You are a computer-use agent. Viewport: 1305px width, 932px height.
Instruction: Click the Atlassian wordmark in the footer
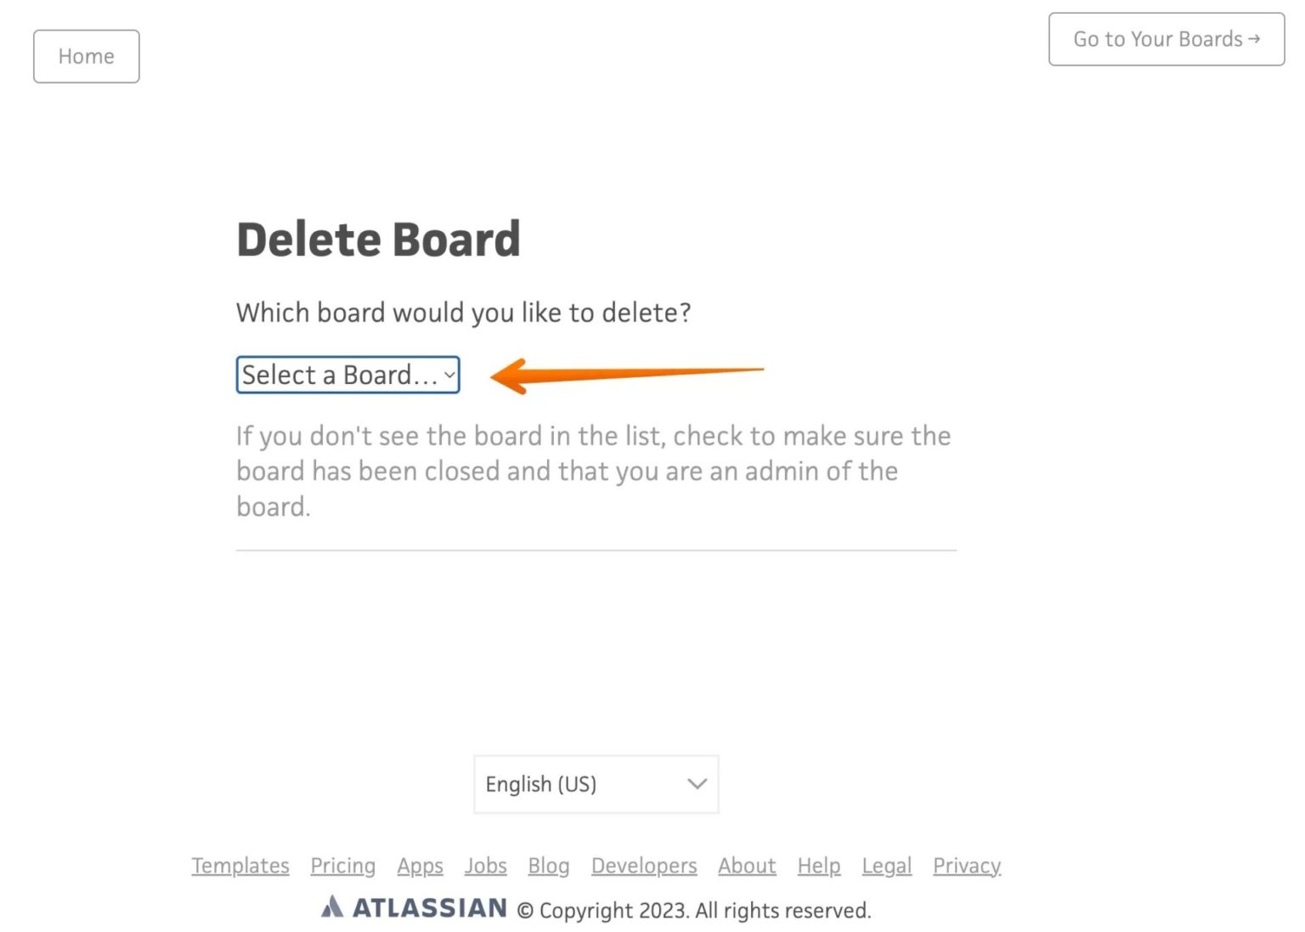(x=429, y=907)
